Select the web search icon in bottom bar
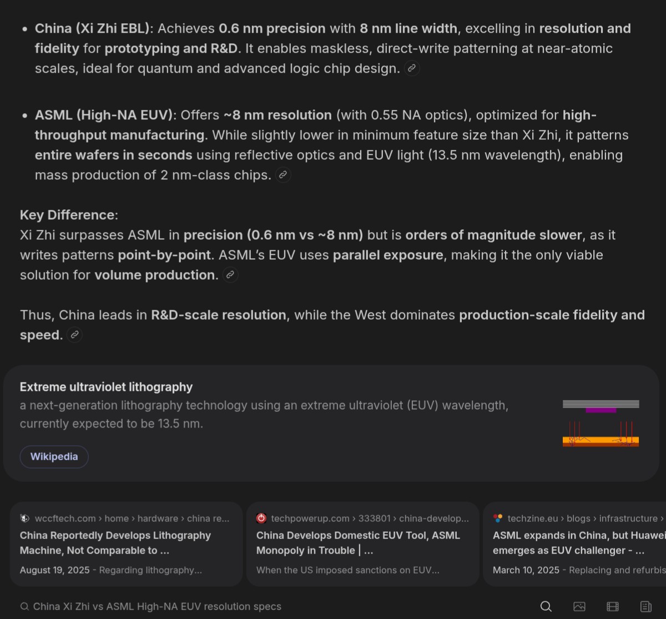The height and width of the screenshot is (619, 666). 546,606
